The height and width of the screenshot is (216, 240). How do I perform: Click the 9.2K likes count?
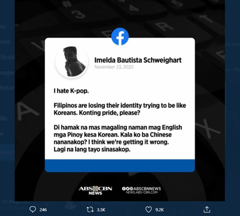click(x=159, y=210)
